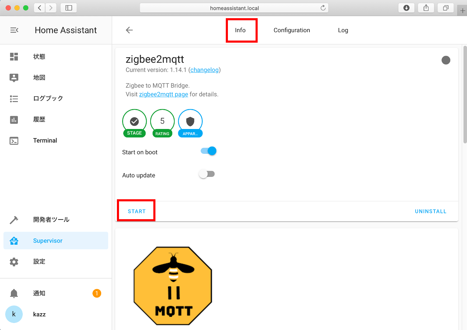Open Terminal in the sidebar
The width and height of the screenshot is (467, 330).
tap(45, 141)
